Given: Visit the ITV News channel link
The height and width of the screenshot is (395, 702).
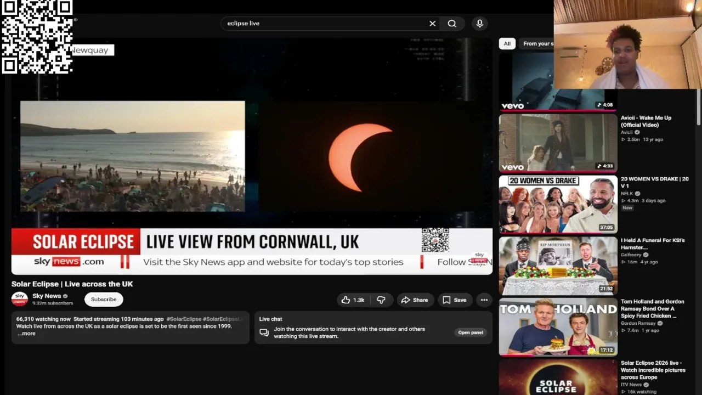Looking at the screenshot, I should point(631,385).
